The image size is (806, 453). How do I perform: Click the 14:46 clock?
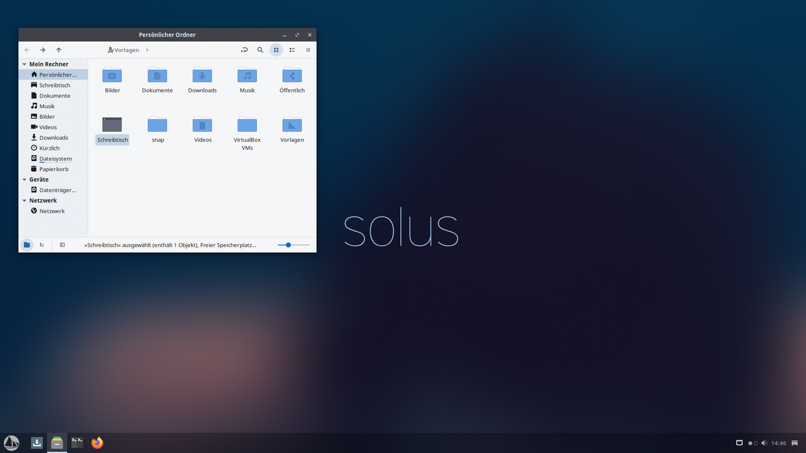779,443
